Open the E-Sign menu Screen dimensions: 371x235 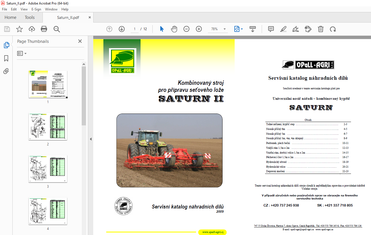point(36,9)
